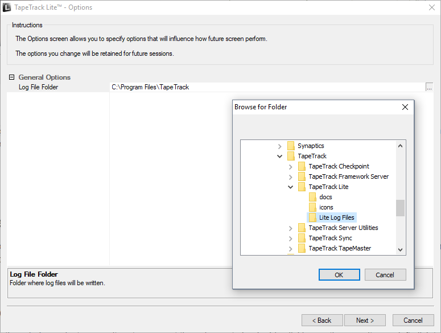The width and height of the screenshot is (441, 333).
Task: Click the TapeTrack TapeMaster folder icon
Action: 302,248
